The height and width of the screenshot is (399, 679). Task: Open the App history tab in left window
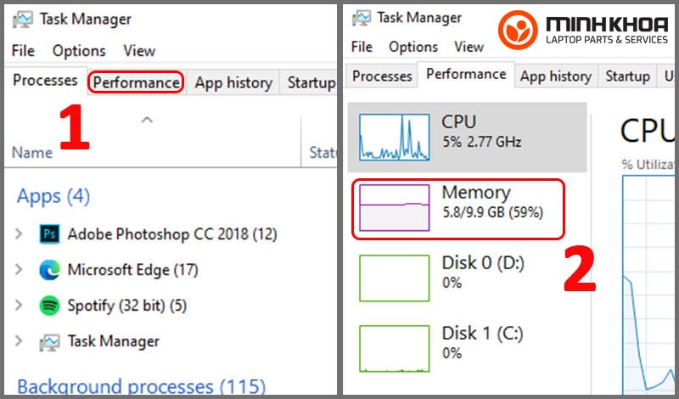point(233,82)
